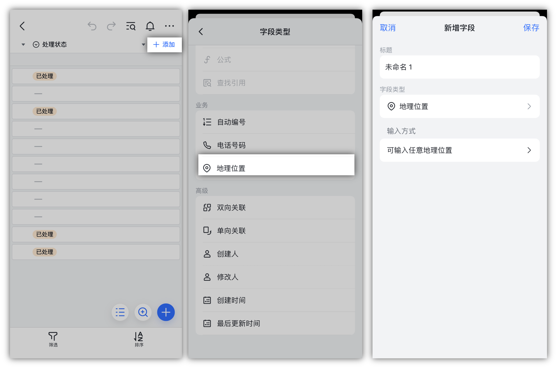Click the 添加 add column button
The image size is (557, 368).
164,45
